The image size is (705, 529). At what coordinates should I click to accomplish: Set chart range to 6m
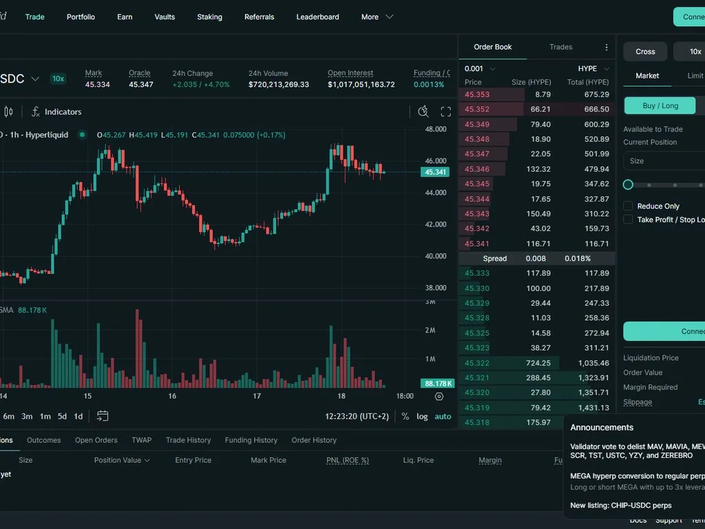8,417
